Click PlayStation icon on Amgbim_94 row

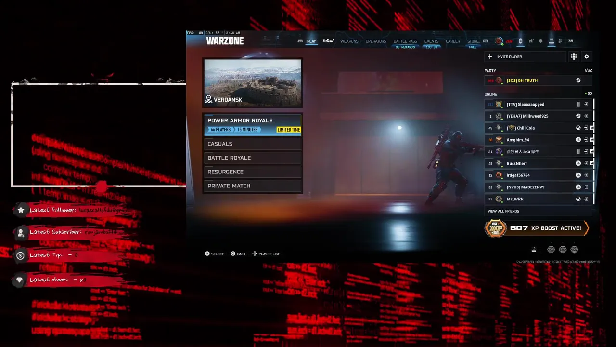578,140
